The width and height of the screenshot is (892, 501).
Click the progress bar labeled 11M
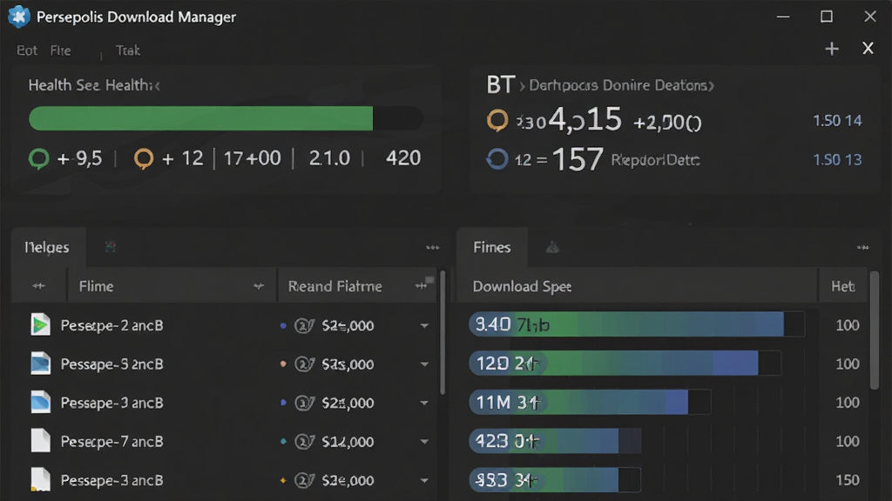pos(590,402)
